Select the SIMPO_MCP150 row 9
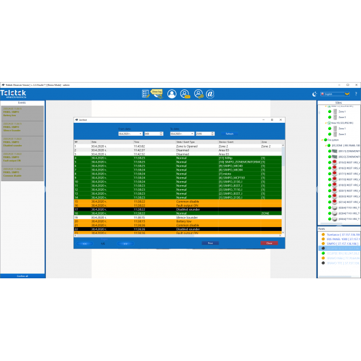This screenshot has height=361, width=361. pyautogui.click(x=178, y=178)
